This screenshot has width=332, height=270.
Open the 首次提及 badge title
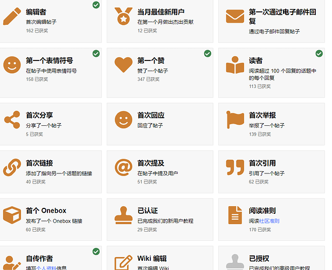pos(151,163)
